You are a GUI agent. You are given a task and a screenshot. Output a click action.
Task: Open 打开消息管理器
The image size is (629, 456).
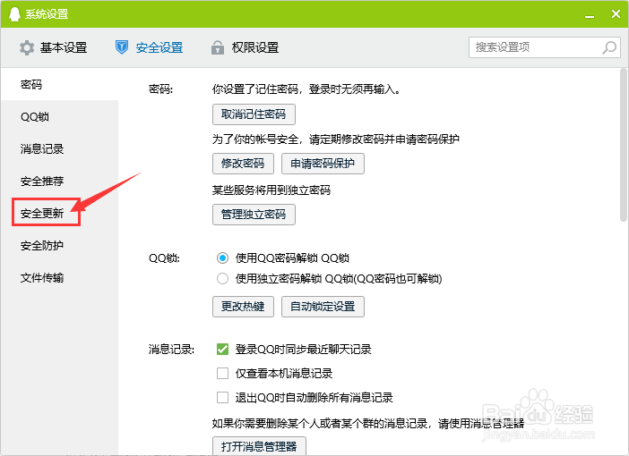click(x=259, y=445)
